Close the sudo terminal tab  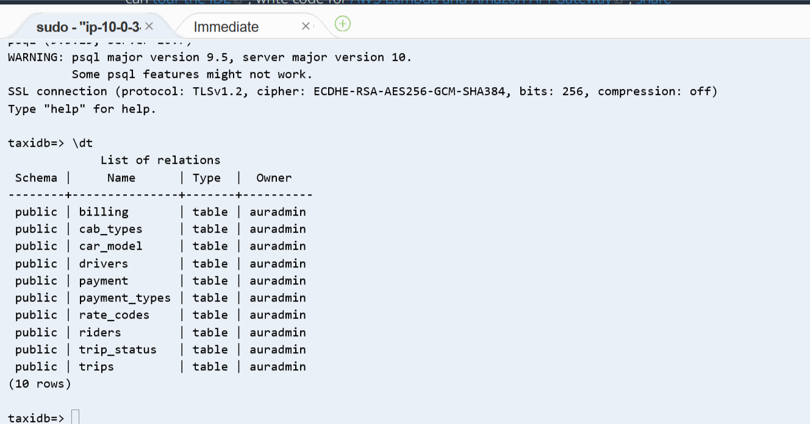click(x=149, y=26)
